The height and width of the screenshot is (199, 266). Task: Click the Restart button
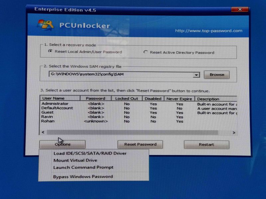pos(206,145)
